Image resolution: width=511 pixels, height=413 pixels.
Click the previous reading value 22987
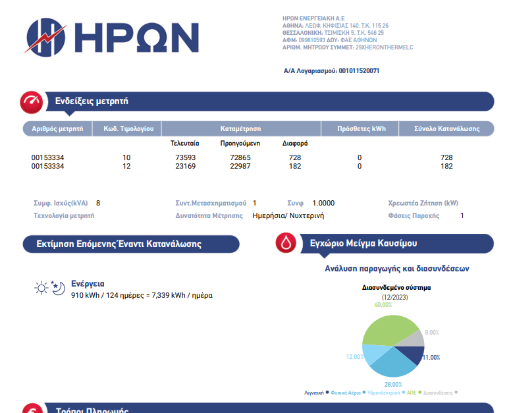click(x=240, y=166)
